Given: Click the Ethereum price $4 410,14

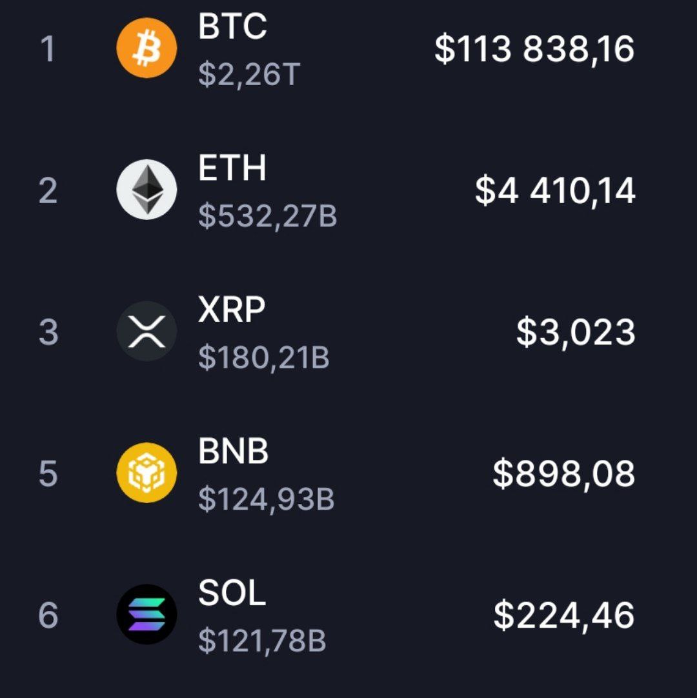Looking at the screenshot, I should [555, 191].
